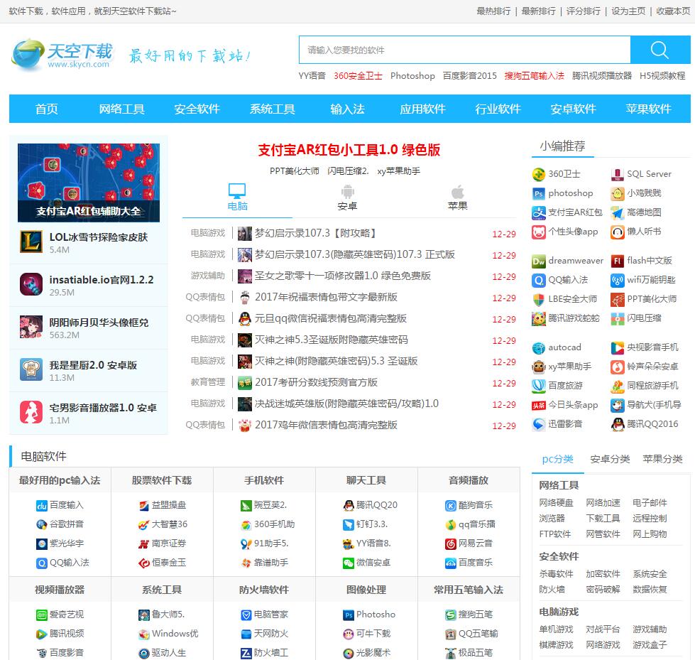695x660 pixels.
Task: Click the 宅男影音播放器 pink icon
Action: point(31,412)
